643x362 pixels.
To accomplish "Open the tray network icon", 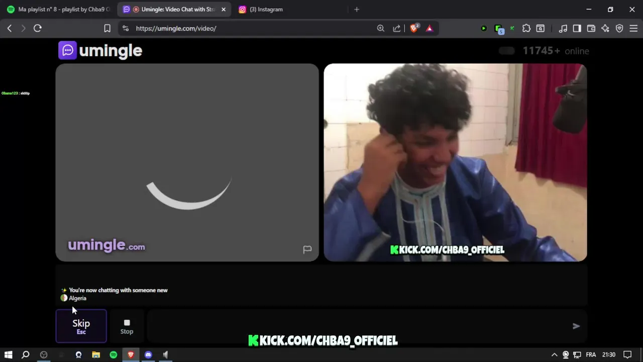I will click(x=577, y=355).
